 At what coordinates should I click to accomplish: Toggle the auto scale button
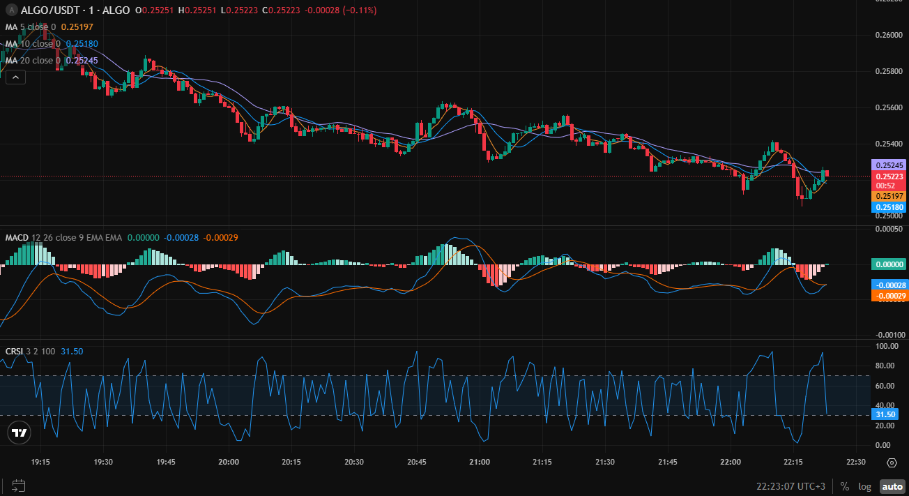892,486
